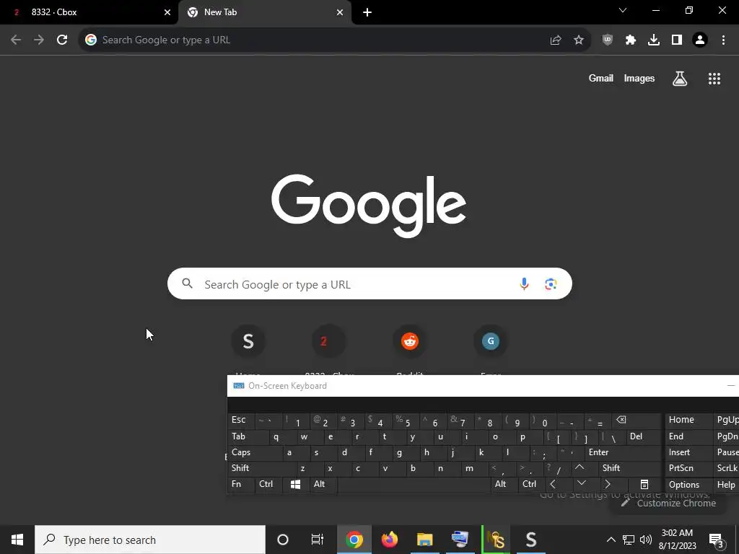The width and height of the screenshot is (739, 554).
Task: Toggle right Ctrl key on On-Screen Keyboard
Action: (x=532, y=484)
